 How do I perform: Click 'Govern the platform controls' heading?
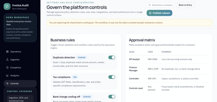tap(77, 7)
